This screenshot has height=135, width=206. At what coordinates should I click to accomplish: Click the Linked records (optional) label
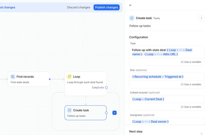coord(145,93)
